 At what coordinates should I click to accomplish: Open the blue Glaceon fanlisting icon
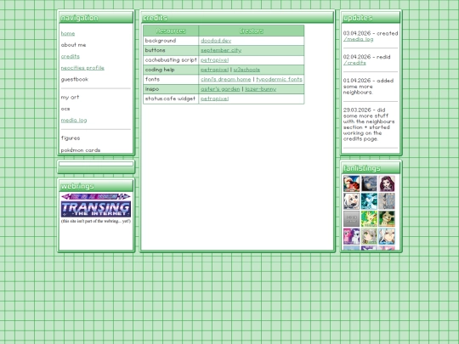(369, 201)
